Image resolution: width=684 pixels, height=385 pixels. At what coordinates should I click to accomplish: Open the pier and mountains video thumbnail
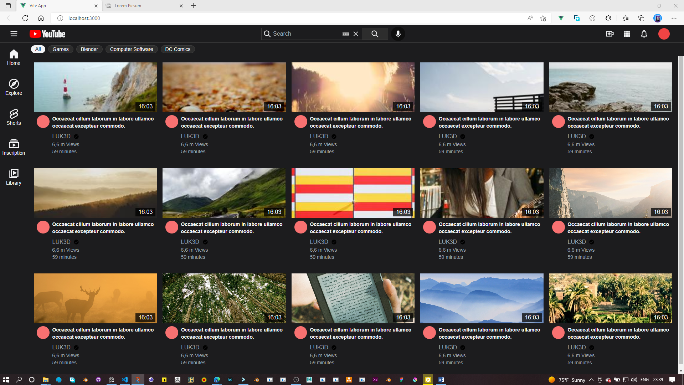click(x=482, y=87)
